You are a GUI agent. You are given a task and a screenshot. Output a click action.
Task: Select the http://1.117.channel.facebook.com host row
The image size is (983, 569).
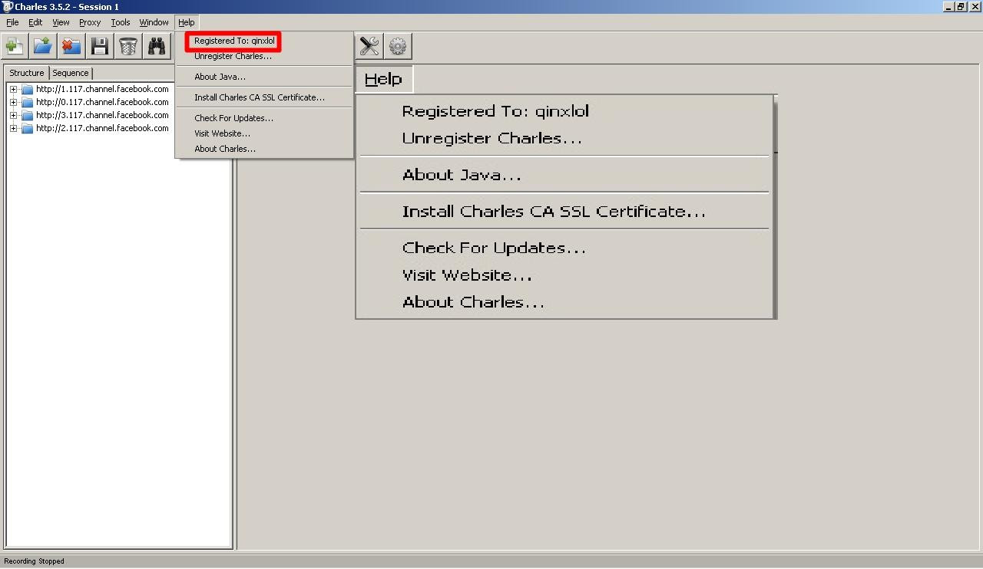[x=102, y=89]
